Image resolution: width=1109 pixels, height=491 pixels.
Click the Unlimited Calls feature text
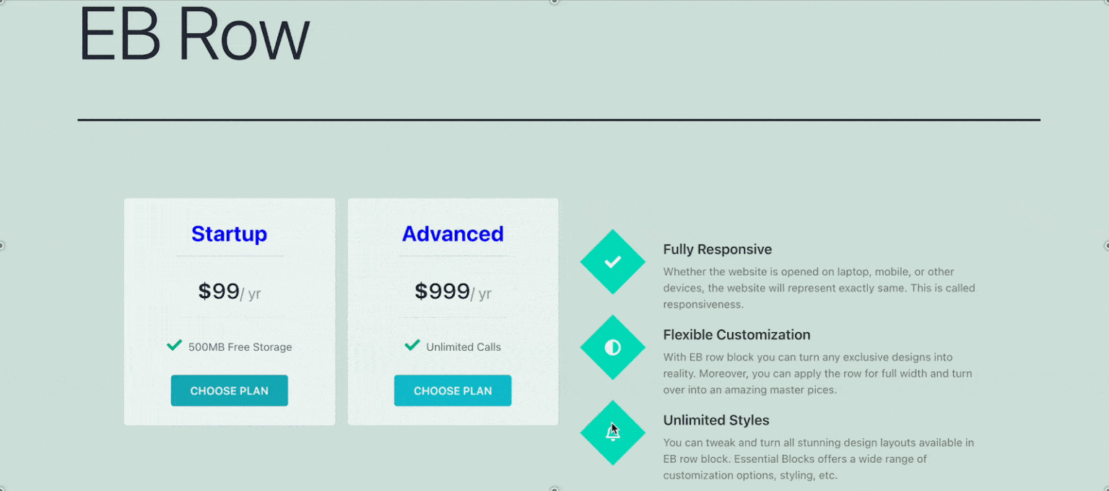464,347
